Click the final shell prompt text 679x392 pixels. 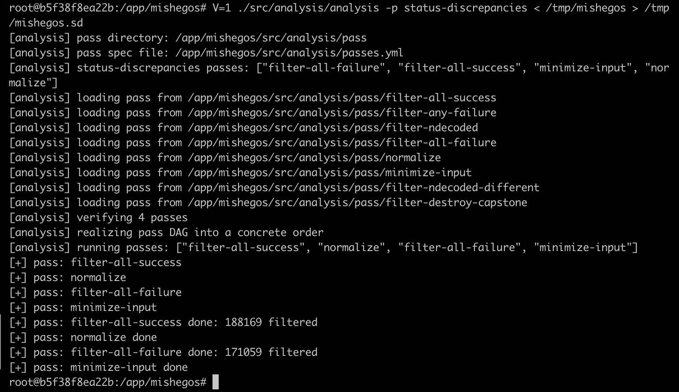(x=108, y=382)
